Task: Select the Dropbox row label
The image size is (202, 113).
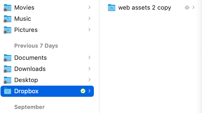Action: pos(26,91)
